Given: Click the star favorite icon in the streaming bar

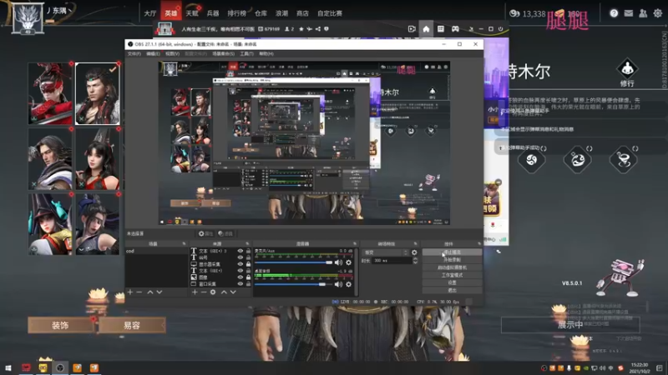Looking at the screenshot, I should tap(301, 29).
